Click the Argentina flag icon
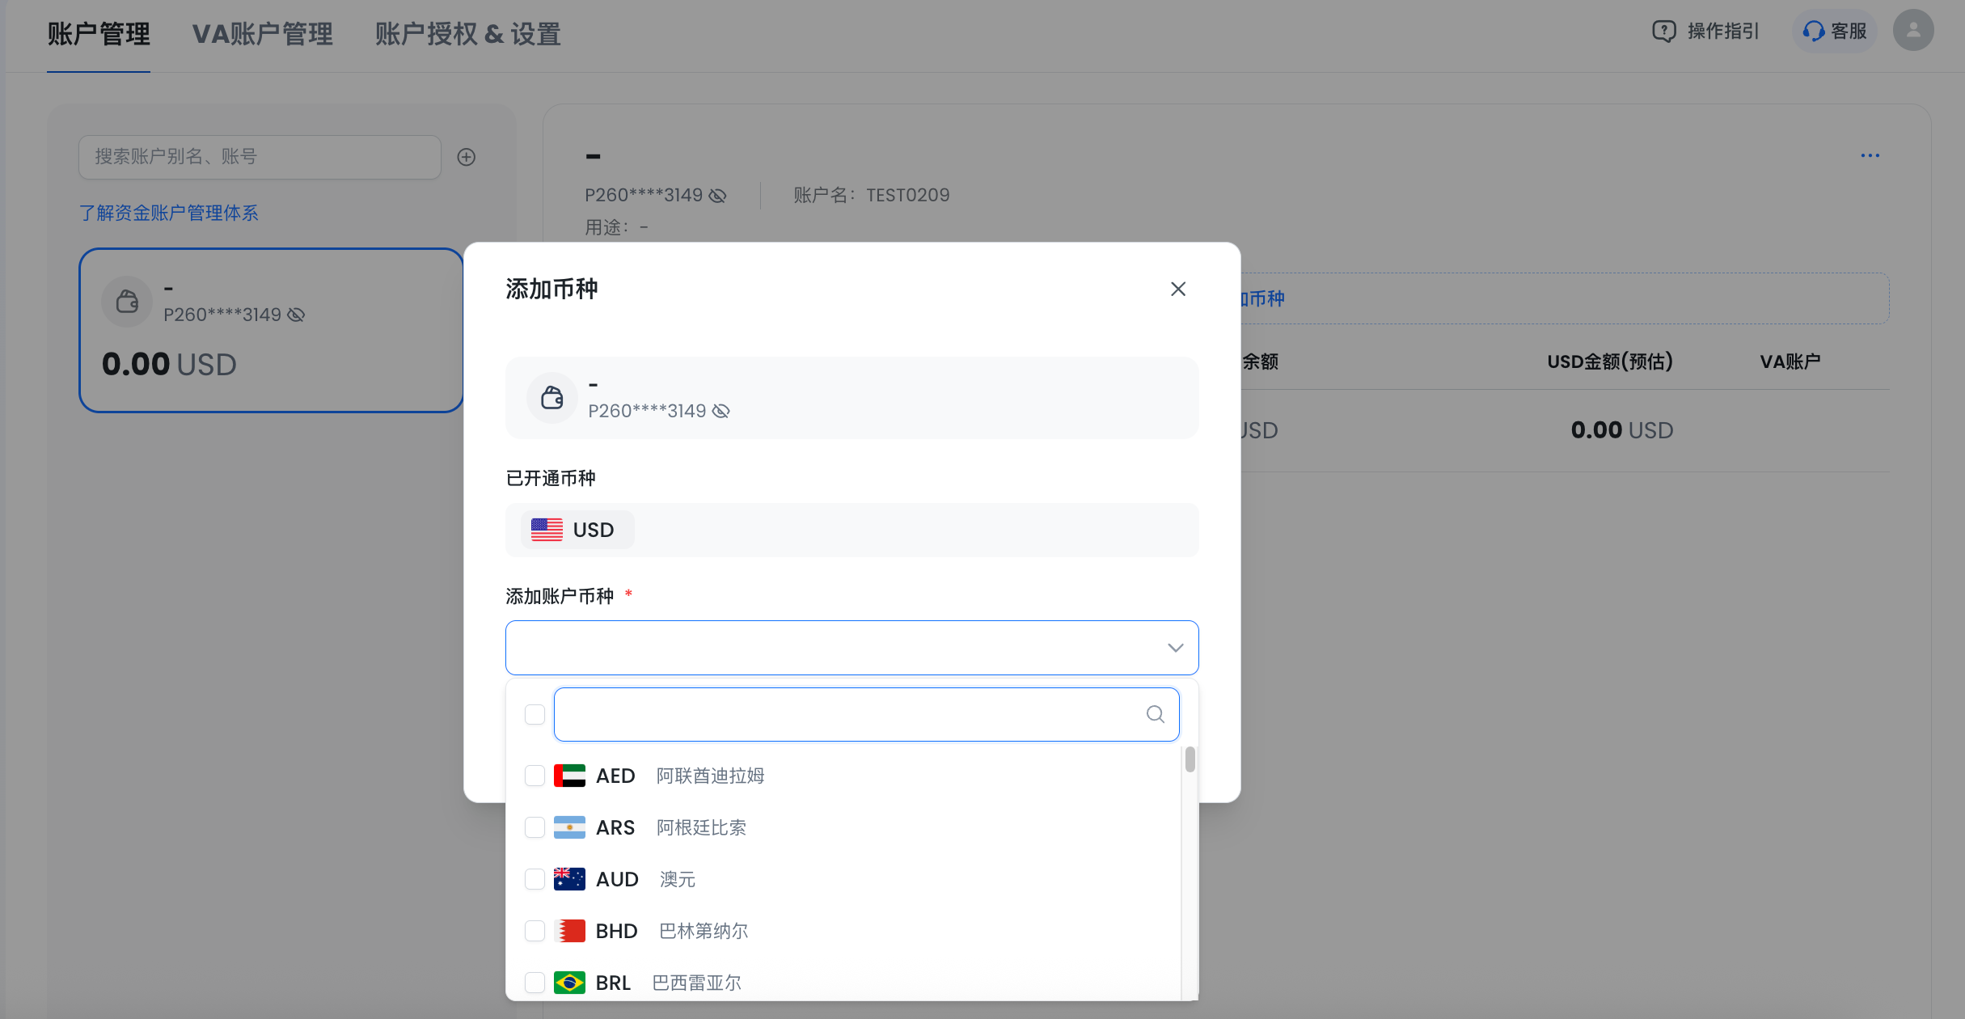 (x=569, y=827)
